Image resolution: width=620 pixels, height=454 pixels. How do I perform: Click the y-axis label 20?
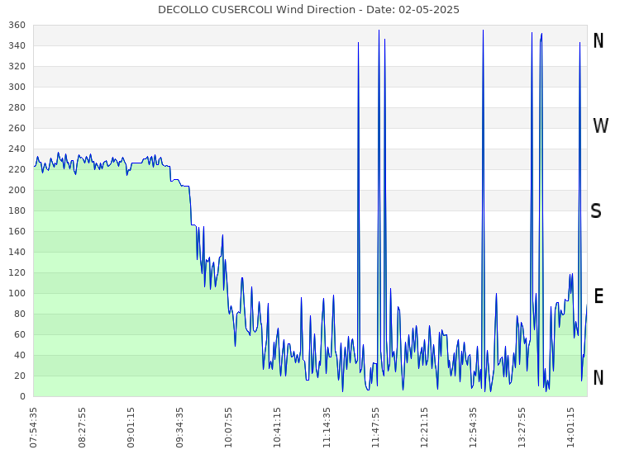coord(20,376)
